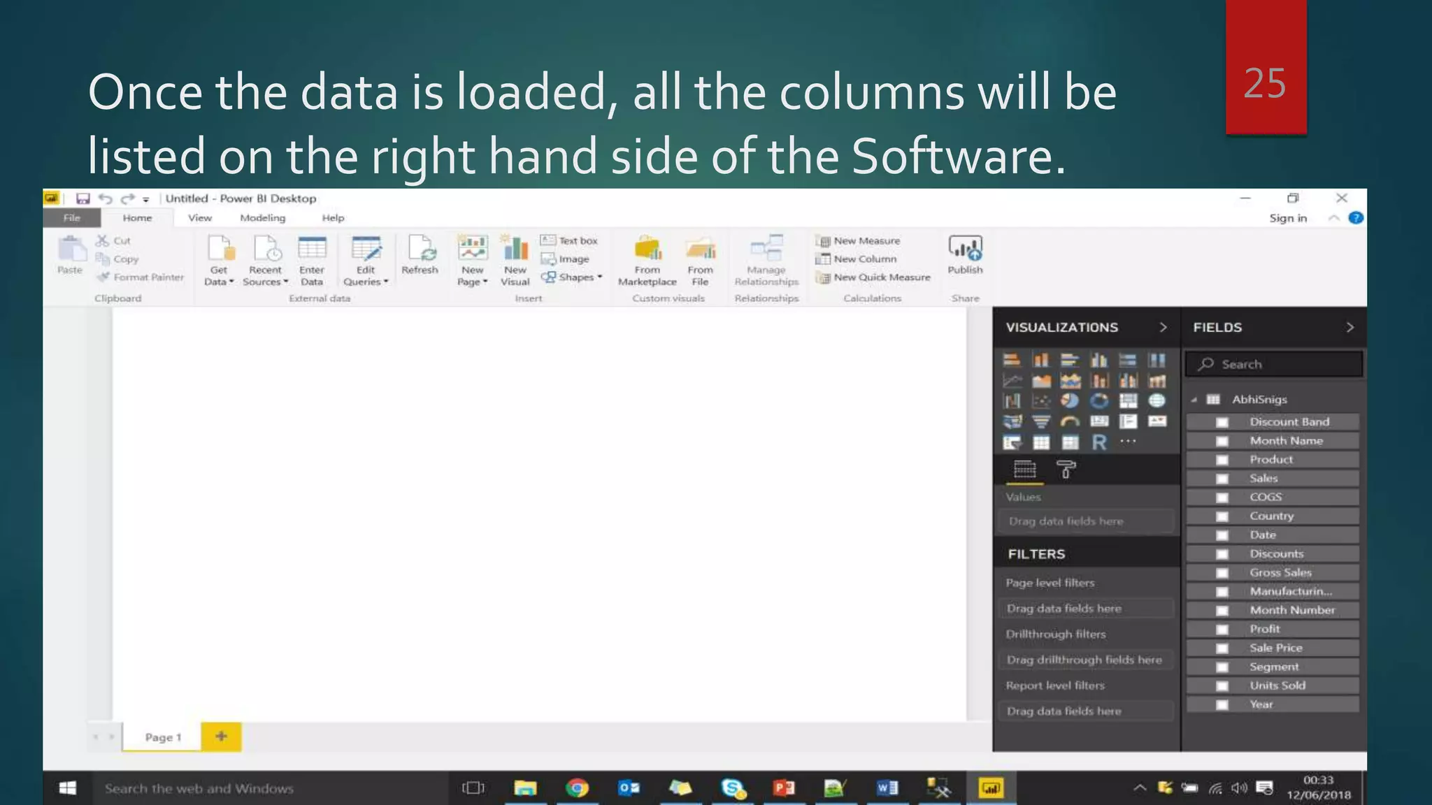The width and height of the screenshot is (1432, 805).
Task: Open the Edit Queries dropdown
Action: click(366, 282)
